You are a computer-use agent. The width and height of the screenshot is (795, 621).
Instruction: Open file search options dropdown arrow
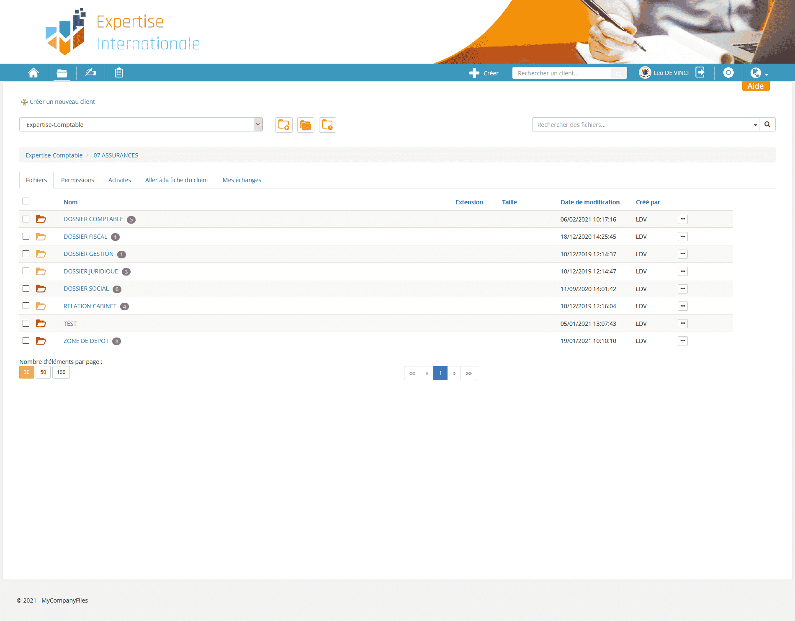755,125
